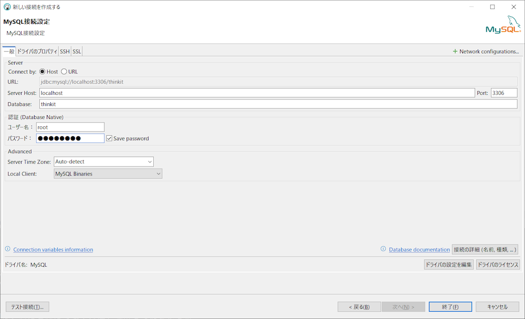
Task: Click the green plus icon beside Network configurations
Action: pos(455,51)
